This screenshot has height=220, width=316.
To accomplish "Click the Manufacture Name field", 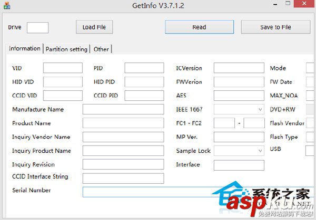I will coord(123,109).
